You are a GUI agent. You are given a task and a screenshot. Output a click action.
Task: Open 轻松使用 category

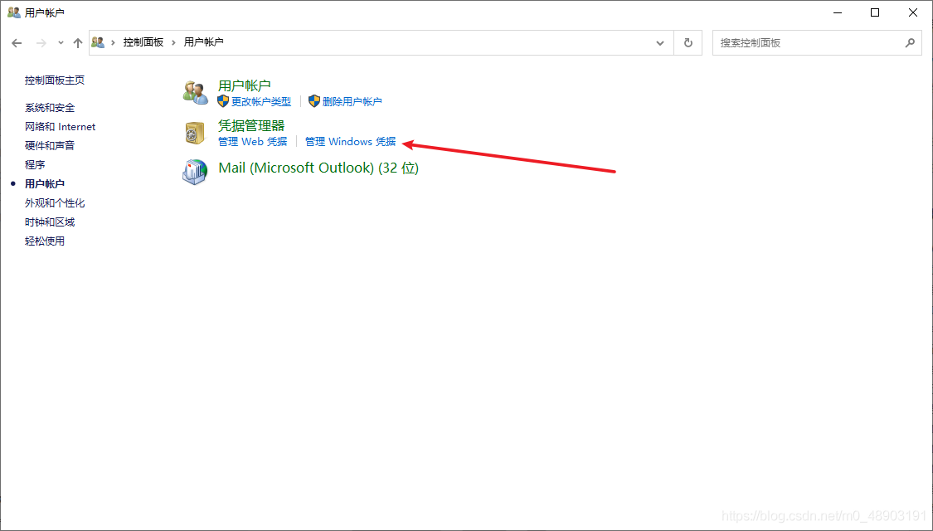click(x=45, y=241)
